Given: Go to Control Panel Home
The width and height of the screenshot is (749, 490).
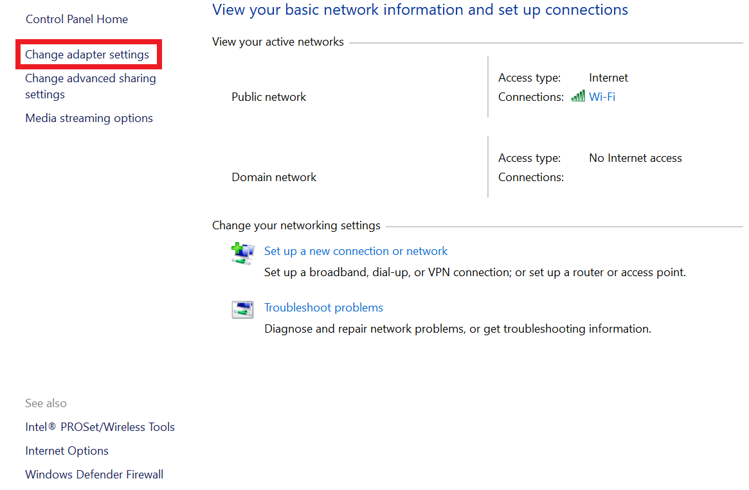Looking at the screenshot, I should (x=77, y=19).
